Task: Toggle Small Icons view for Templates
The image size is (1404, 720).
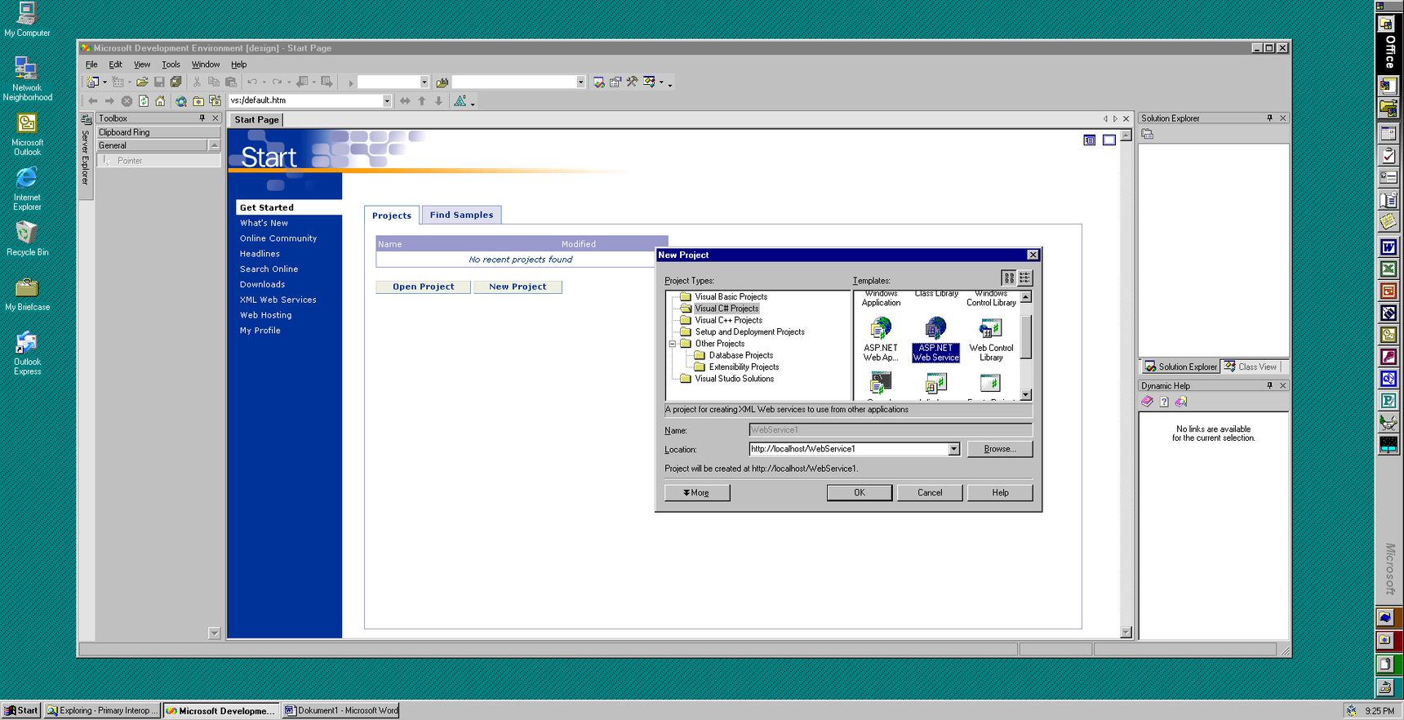Action: coord(1025,278)
